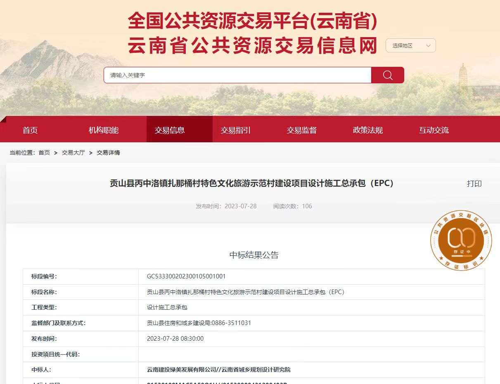Click the 中标结果公告 section heading
This screenshot has height=384, width=500.
(254, 255)
